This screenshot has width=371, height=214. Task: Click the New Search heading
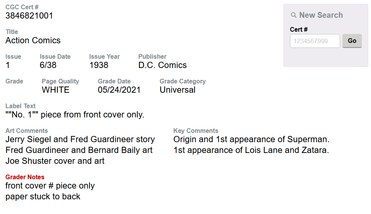click(x=321, y=15)
